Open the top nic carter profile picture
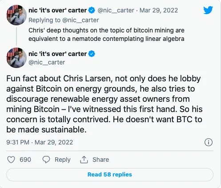Viewport: 221px width, 188px height. (16, 15)
